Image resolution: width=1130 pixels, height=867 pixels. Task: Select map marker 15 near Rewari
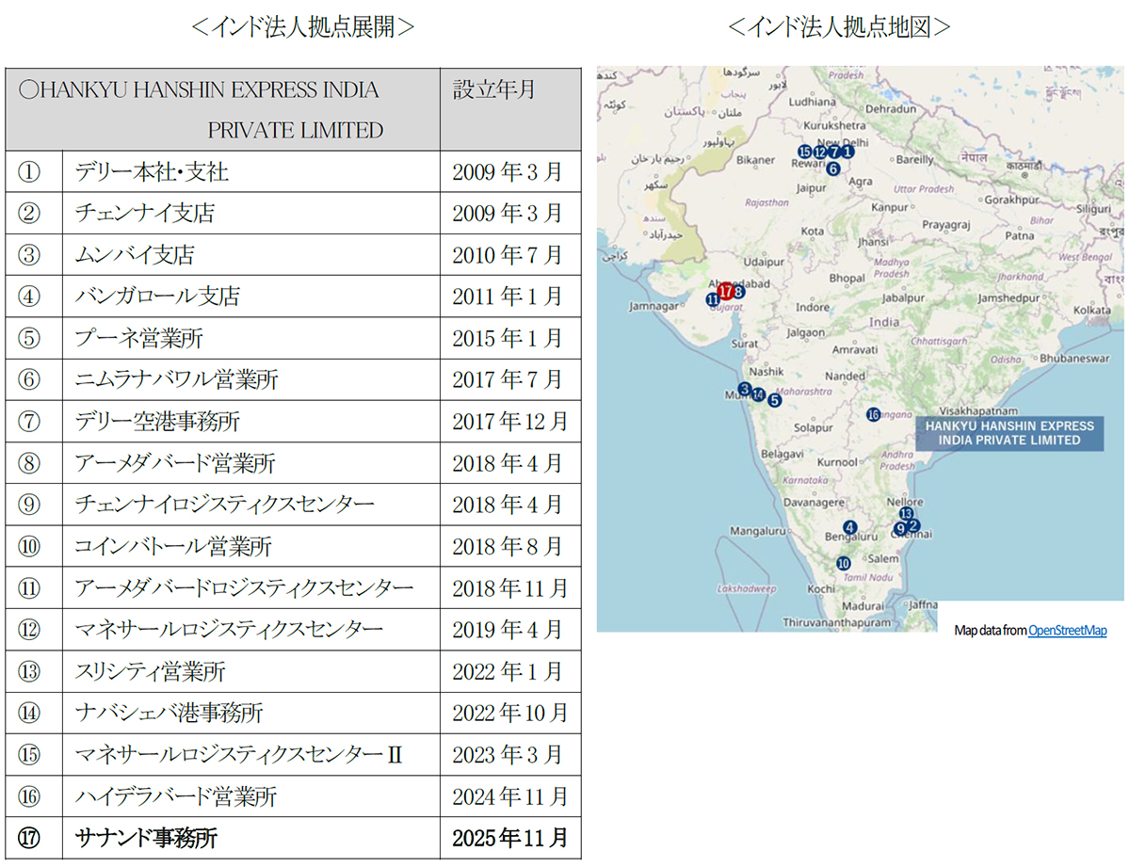pos(804,151)
